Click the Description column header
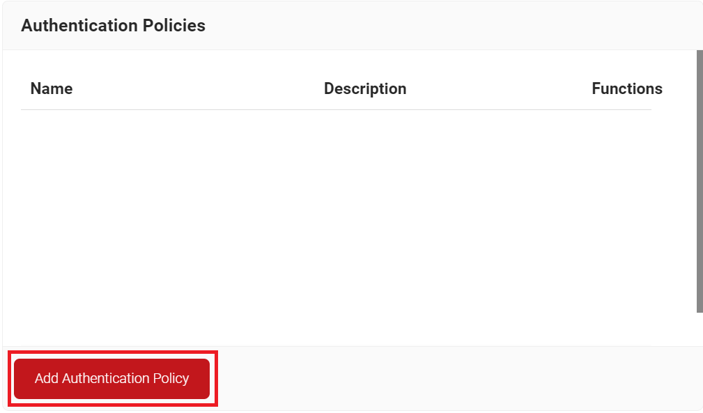 [x=365, y=89]
